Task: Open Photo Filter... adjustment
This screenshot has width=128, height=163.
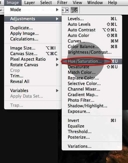Action: tap(92, 100)
